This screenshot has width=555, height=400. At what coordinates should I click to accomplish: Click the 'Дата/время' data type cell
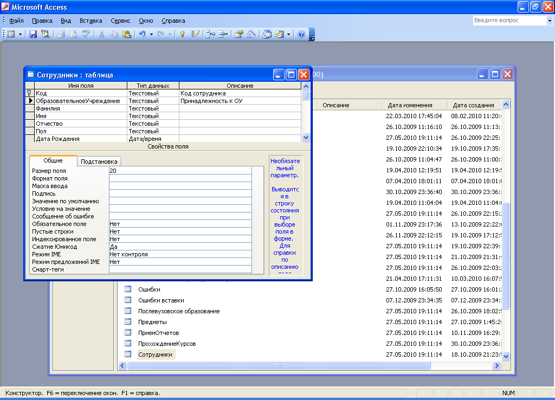coord(153,139)
